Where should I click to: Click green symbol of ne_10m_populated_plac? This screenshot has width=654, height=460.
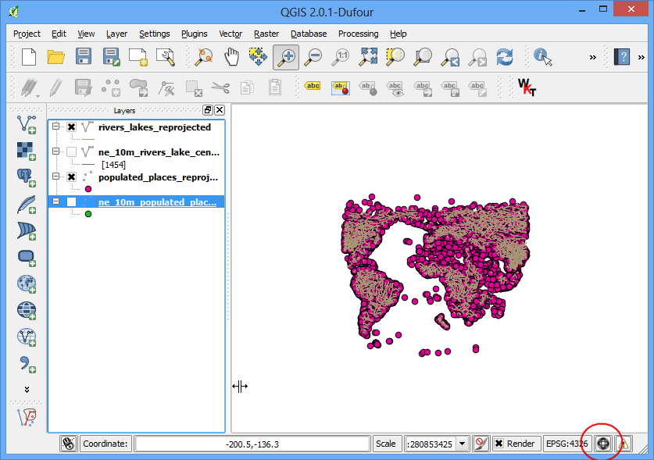coord(88,214)
